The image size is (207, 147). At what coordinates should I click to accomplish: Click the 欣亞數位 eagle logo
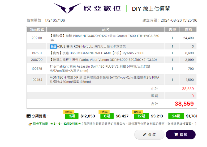(67, 8)
